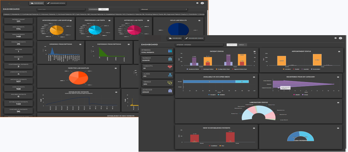Open user avatar menu in front window
This screenshot has height=152, width=348.
tap(341, 38)
